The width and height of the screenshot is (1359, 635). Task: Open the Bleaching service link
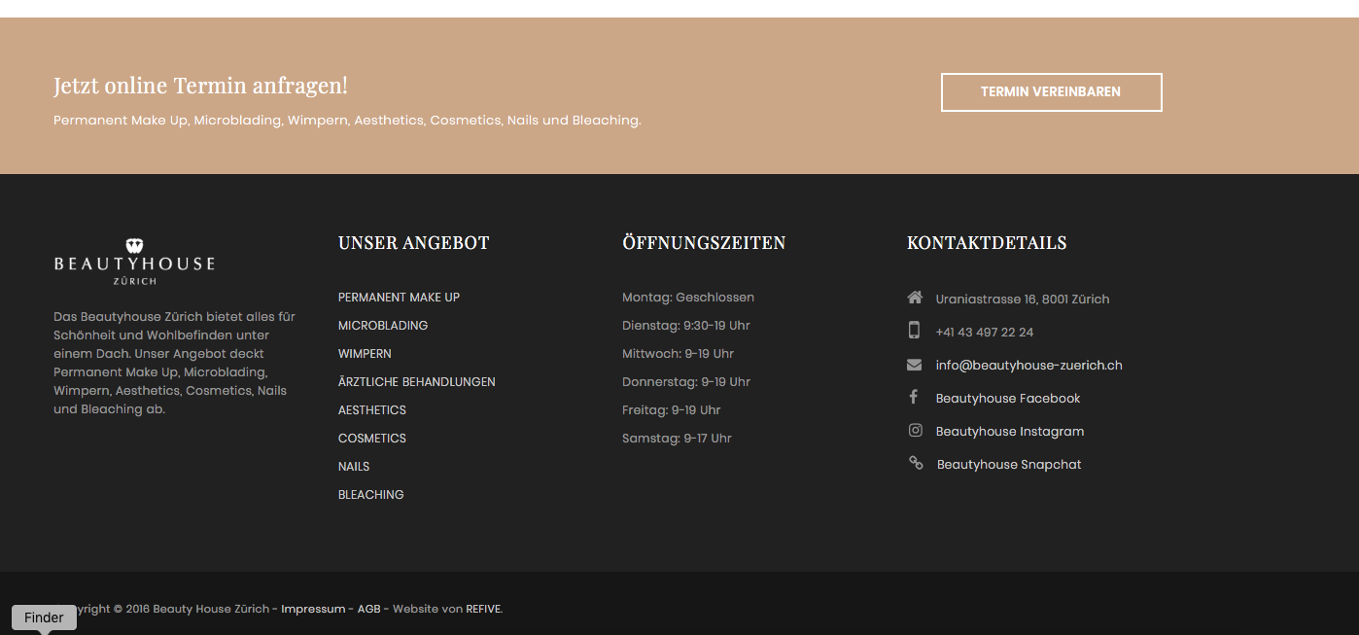click(370, 495)
